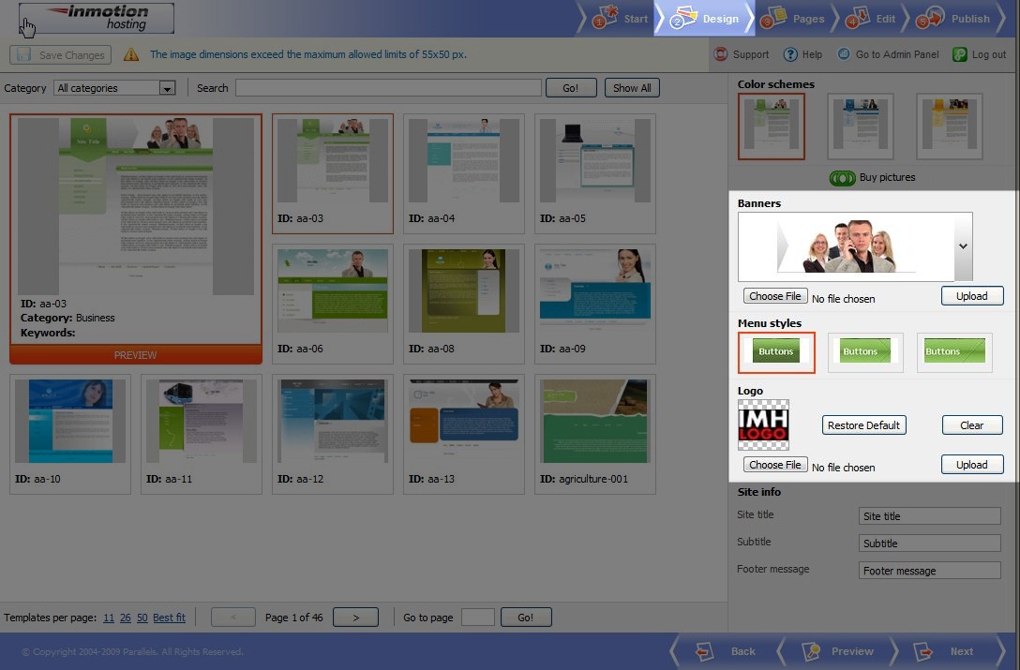The height and width of the screenshot is (670, 1020).
Task: Choose the blue color scheme thumbnail
Action: (x=860, y=127)
